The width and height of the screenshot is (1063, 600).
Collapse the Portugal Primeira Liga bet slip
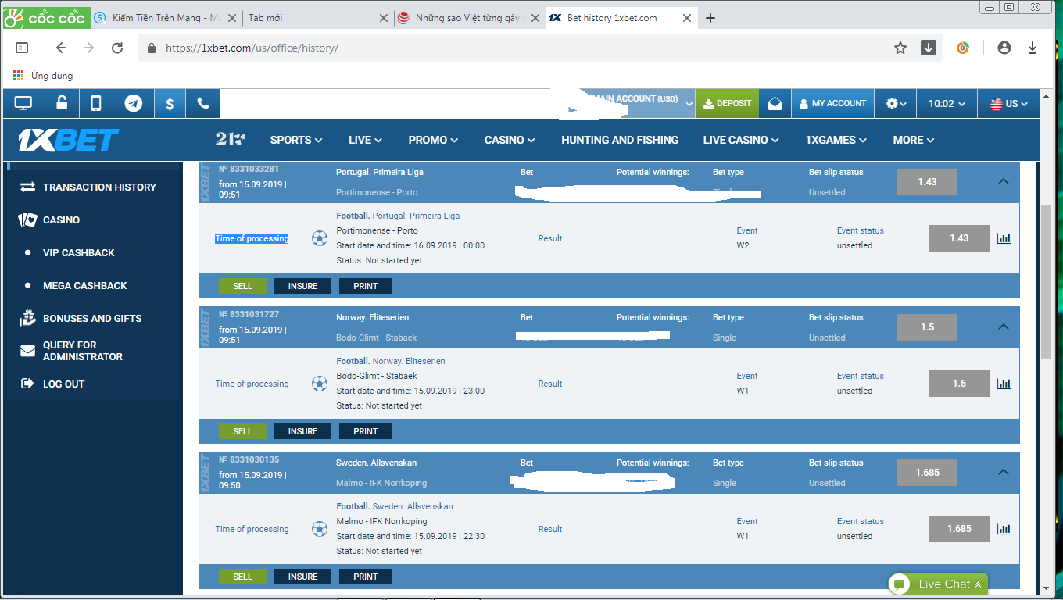pyautogui.click(x=1004, y=181)
